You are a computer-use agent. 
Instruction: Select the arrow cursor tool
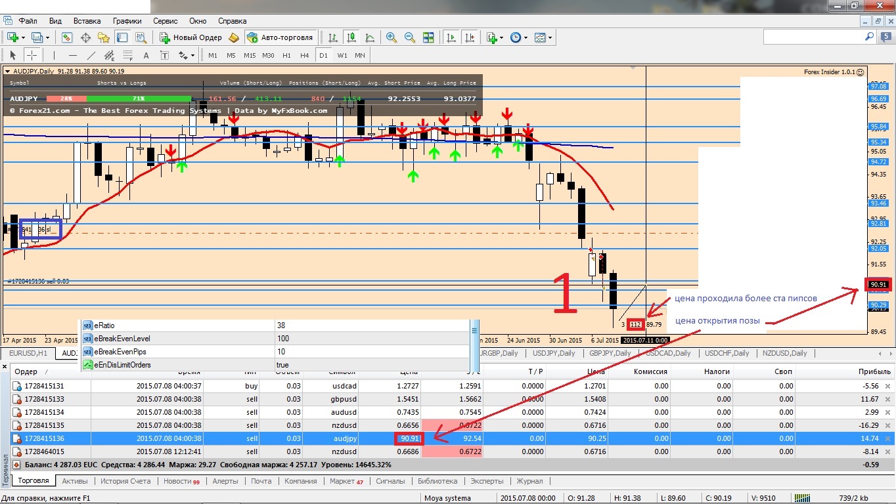click(x=13, y=55)
